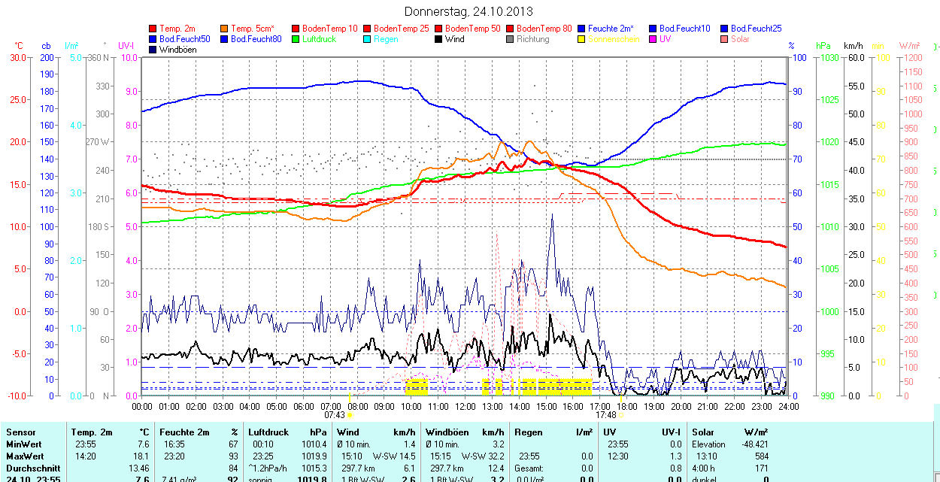Click the green Luftdruck legend square
Image resolution: width=940 pixels, height=482 pixels.
pos(296,39)
